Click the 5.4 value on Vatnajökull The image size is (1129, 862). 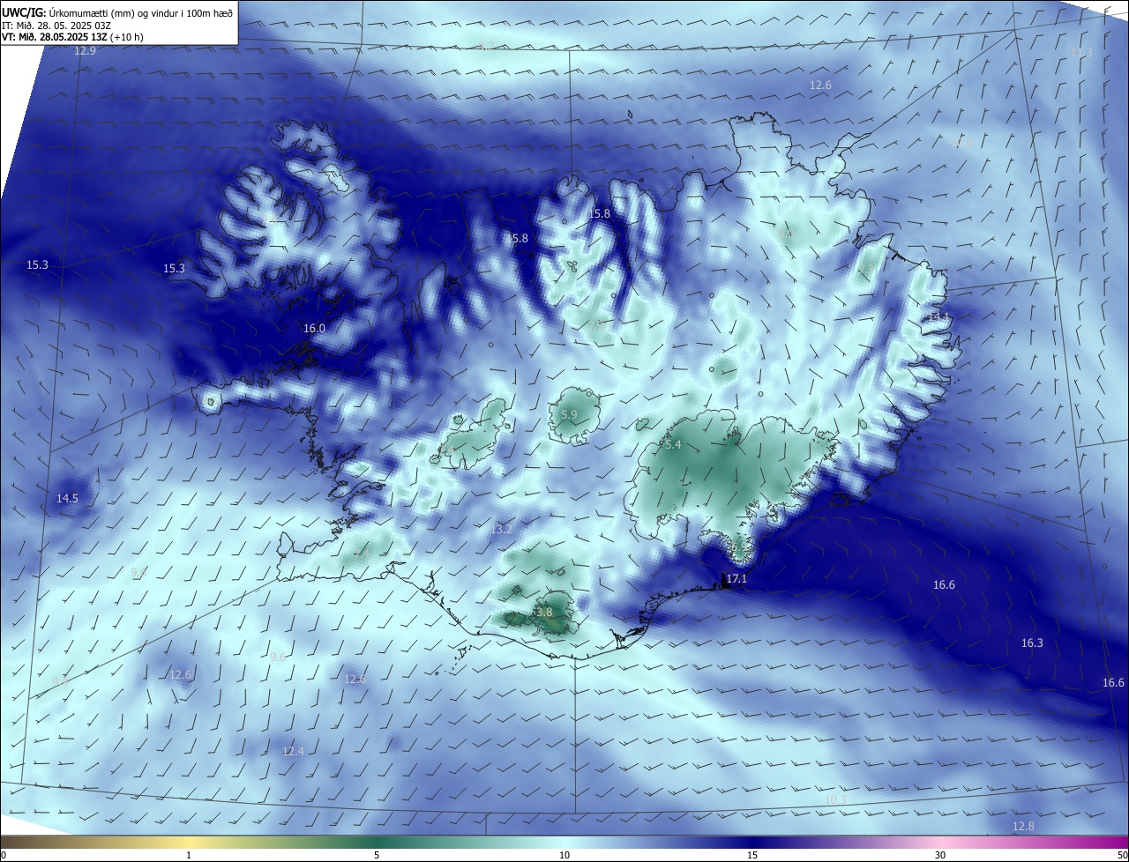point(673,445)
